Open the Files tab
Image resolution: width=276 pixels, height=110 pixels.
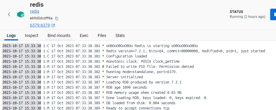(x=102, y=36)
